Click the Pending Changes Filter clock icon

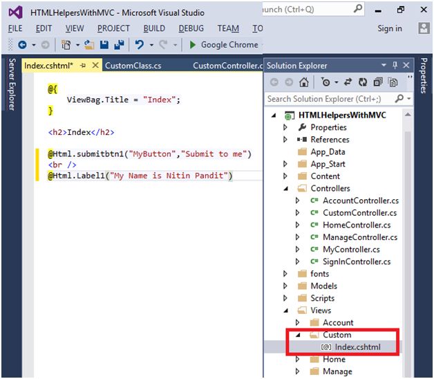pos(325,82)
